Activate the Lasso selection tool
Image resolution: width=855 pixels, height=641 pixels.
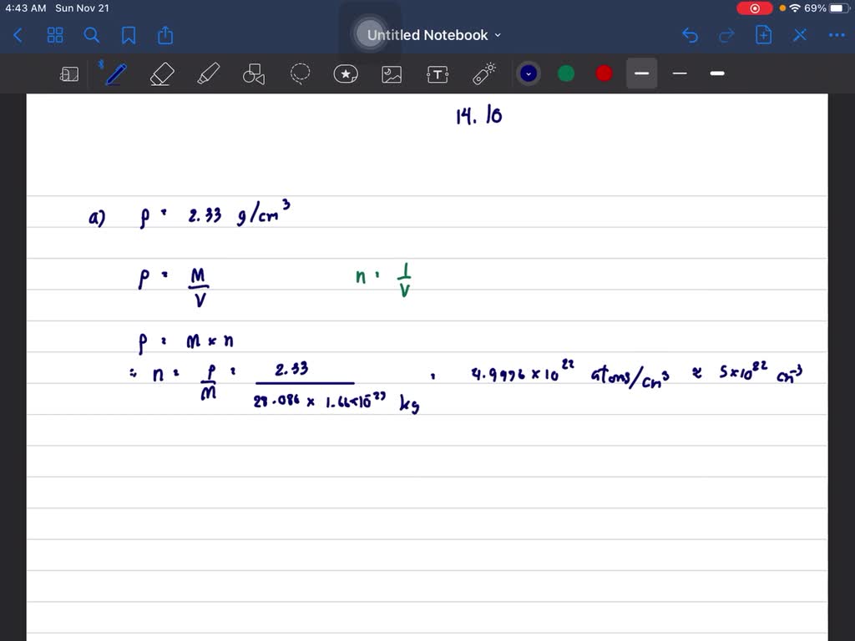coord(300,74)
